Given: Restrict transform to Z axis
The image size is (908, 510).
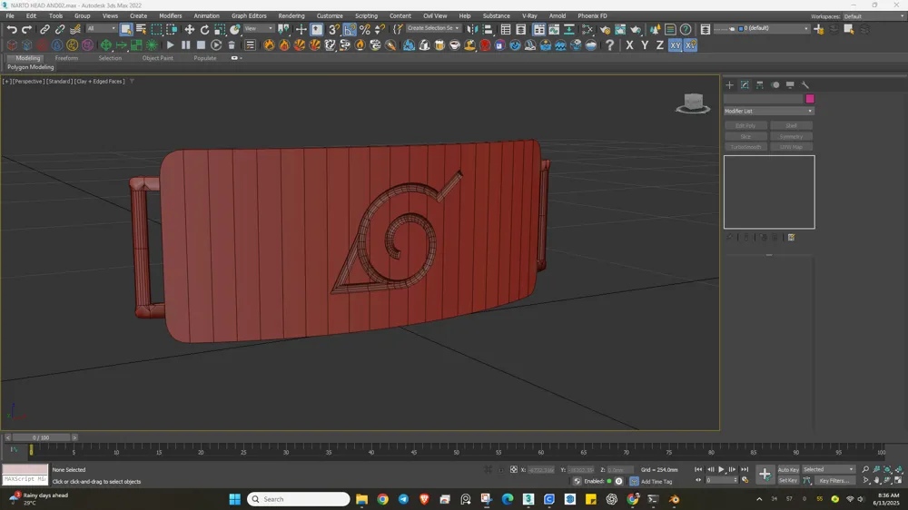Looking at the screenshot, I should 659,45.
